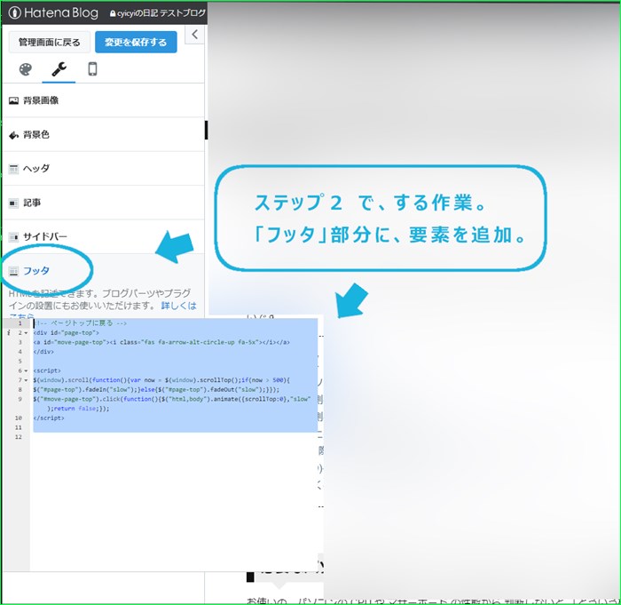The width and height of the screenshot is (621, 605).
Task: Open the blog title cyicyiの日記 テストブログ
Action: (158, 13)
